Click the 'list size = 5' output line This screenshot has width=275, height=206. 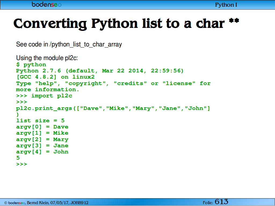[x=40, y=121]
